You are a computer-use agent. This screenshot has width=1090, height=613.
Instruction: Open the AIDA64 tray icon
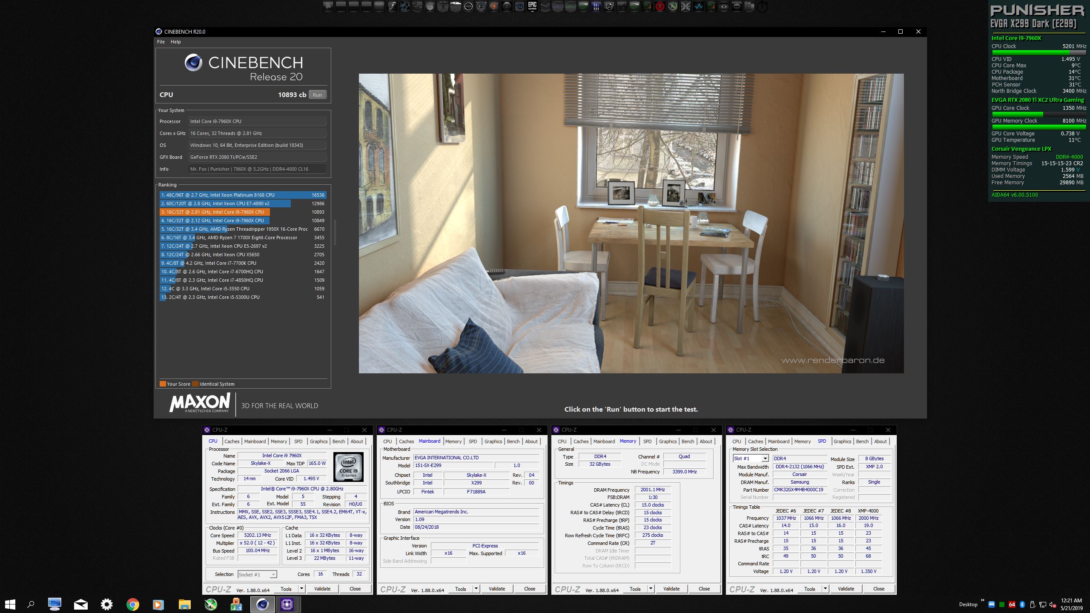1012,604
